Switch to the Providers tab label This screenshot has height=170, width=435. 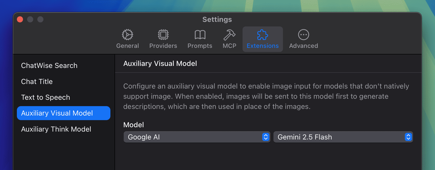tap(163, 46)
